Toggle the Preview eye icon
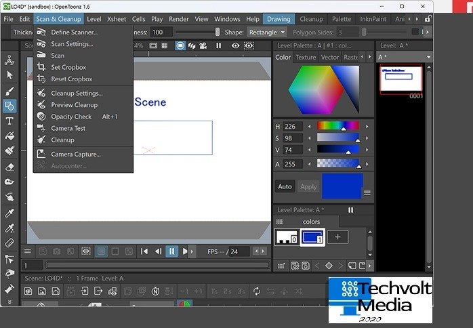This screenshot has width=473, height=328. coord(236,45)
